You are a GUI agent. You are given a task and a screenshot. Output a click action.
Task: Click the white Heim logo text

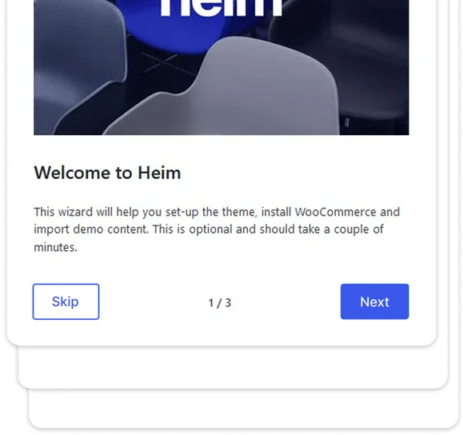click(222, 8)
